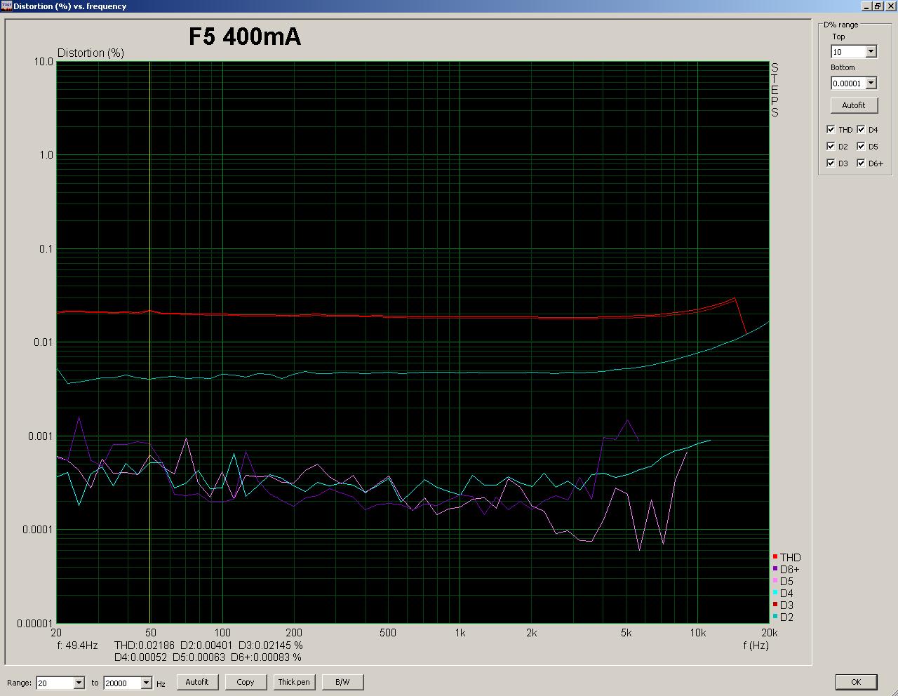Toggle the D3 checkbox

pos(831,163)
